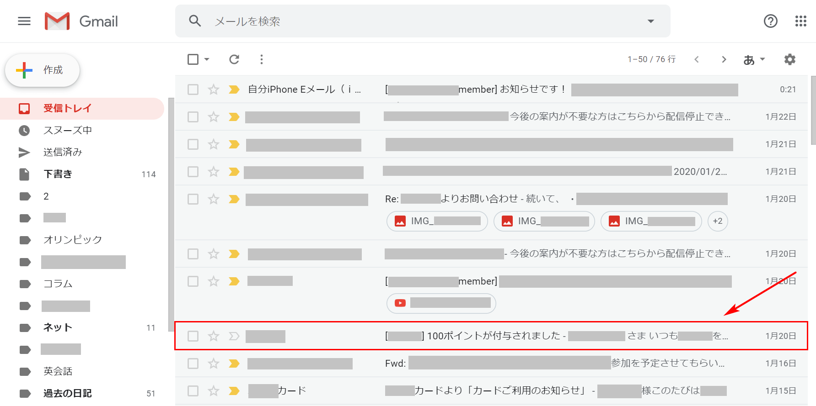Click the 下書き count 114
The image size is (816, 406).
click(149, 174)
